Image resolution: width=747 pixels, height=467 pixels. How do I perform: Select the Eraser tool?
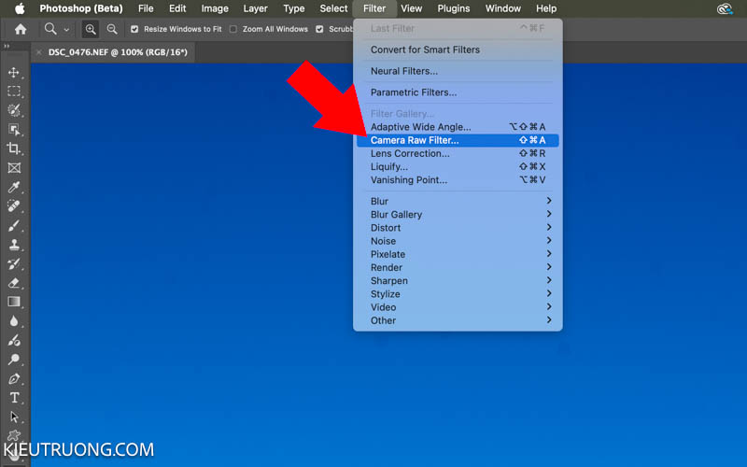click(14, 283)
